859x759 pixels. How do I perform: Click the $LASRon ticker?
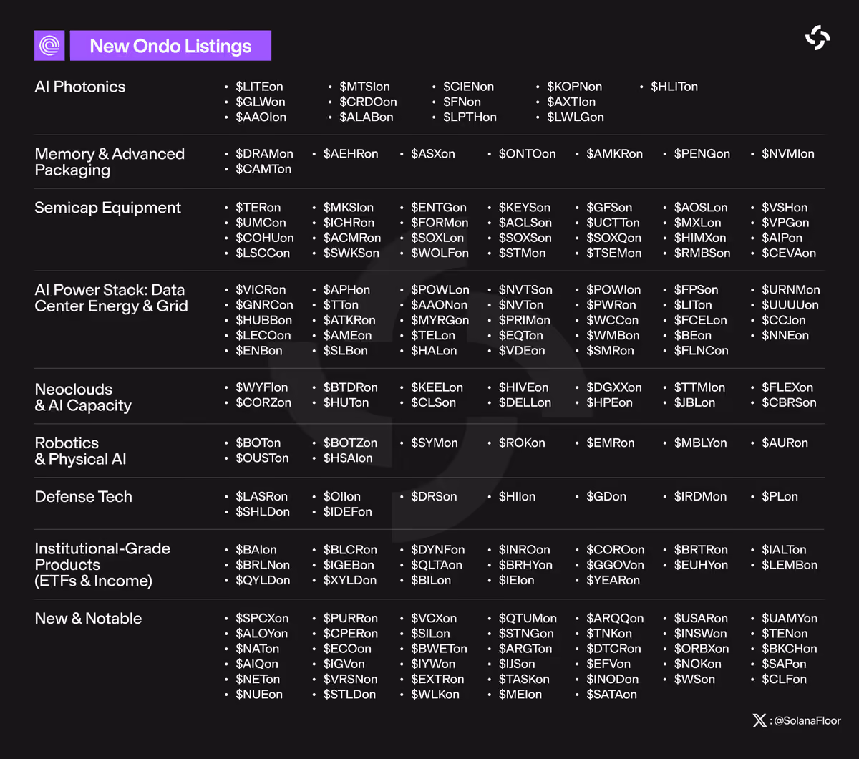(x=262, y=497)
